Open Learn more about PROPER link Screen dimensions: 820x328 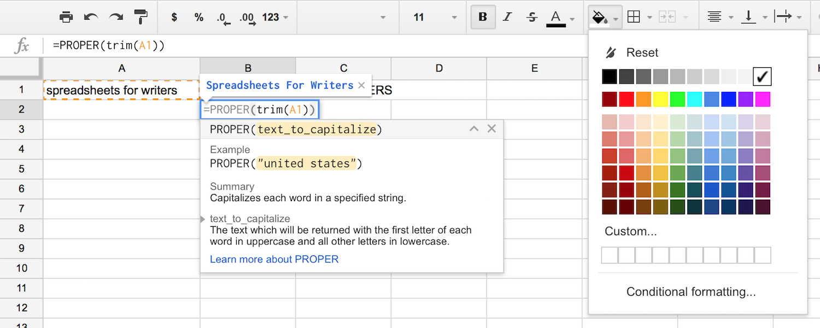[x=274, y=259]
